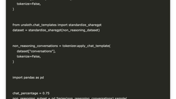
Task: Place cursor on 'non_reasoning_dataset' argument
Action: click(80, 30)
